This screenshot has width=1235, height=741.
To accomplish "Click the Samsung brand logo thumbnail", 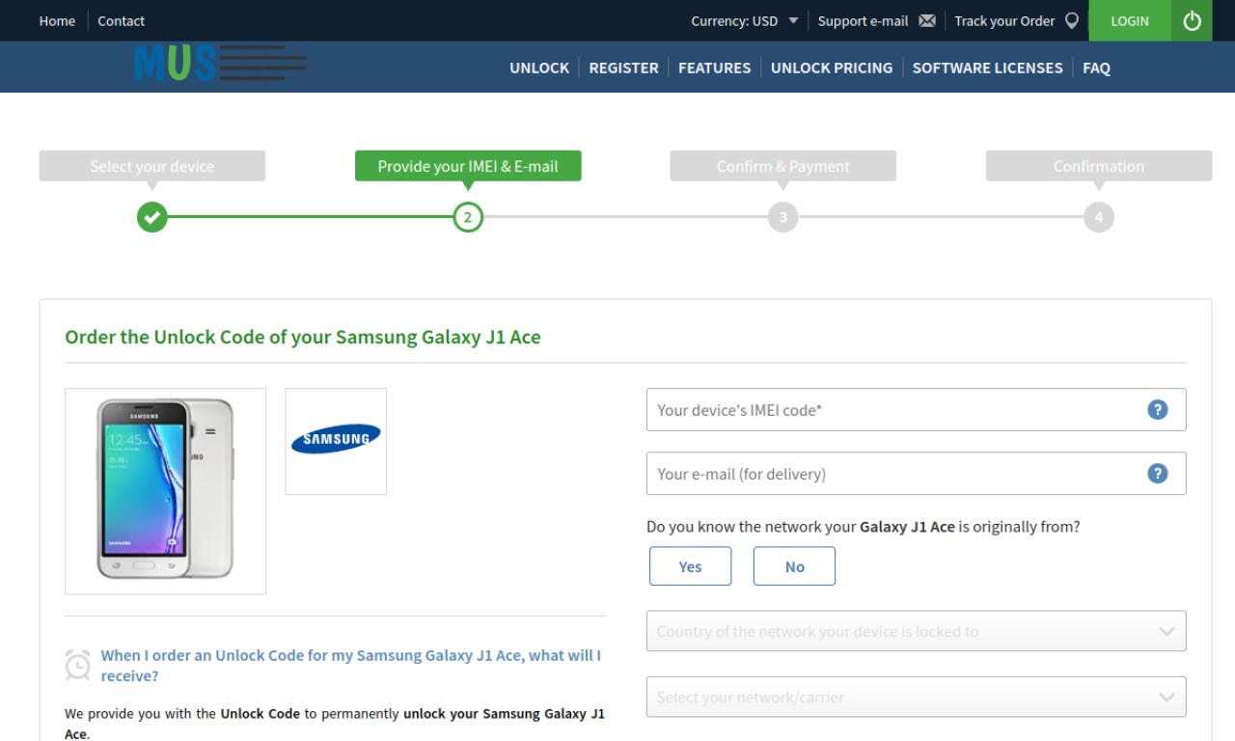I will click(336, 441).
